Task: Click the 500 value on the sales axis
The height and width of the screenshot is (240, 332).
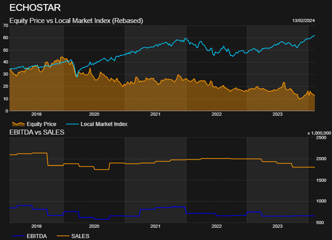Action: coord(320,222)
